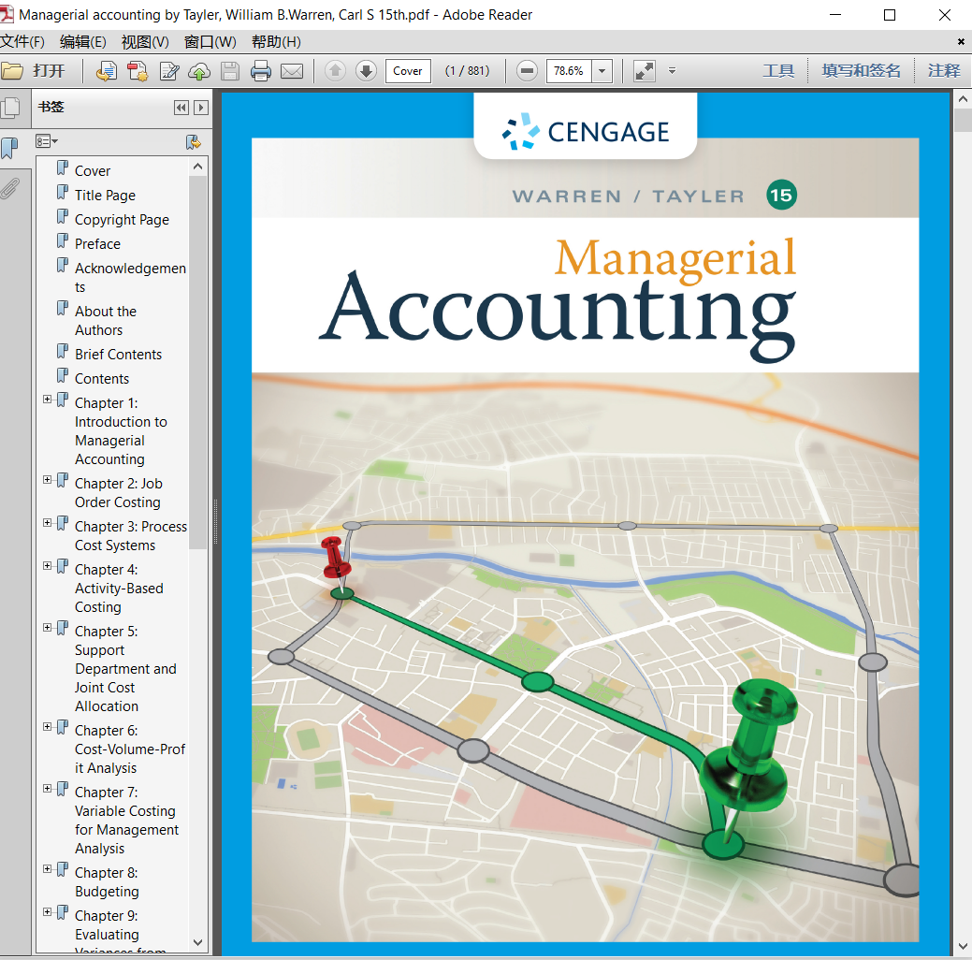
Task: Open the 填写和签名 pane
Action: [x=861, y=71]
